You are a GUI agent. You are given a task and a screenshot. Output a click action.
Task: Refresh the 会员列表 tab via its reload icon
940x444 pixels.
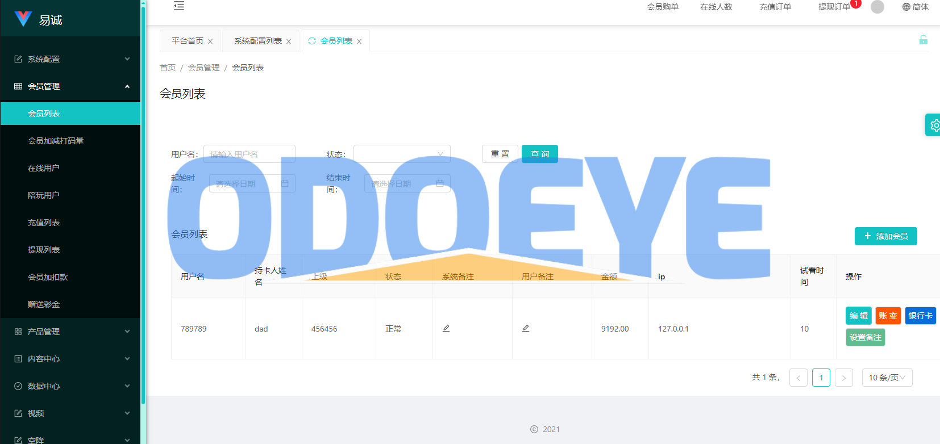[312, 41]
